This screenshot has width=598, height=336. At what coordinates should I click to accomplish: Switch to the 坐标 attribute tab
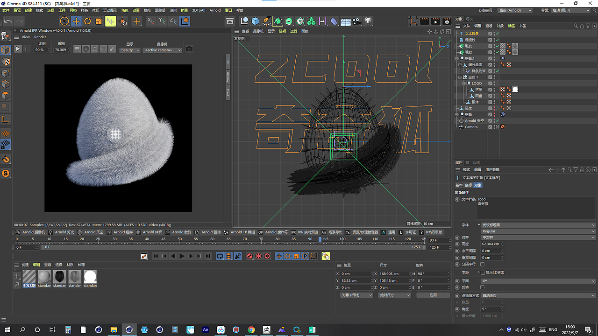(468, 185)
